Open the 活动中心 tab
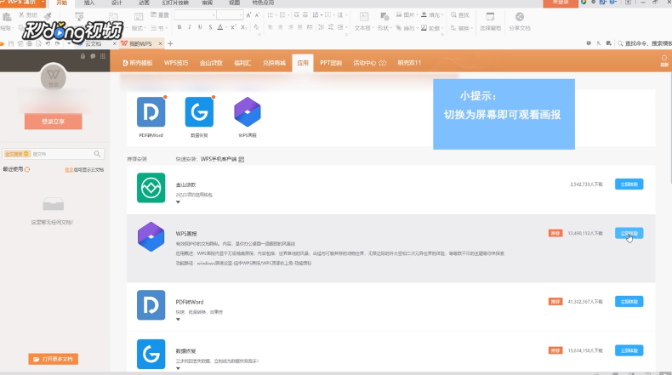 [370, 63]
